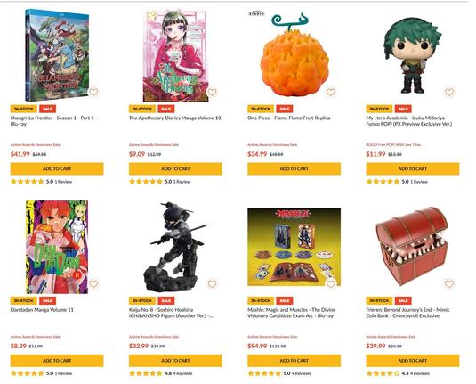Click the star rating under Kaiju No. 8 figure
The width and height of the screenshot is (476, 384).
pos(146,373)
